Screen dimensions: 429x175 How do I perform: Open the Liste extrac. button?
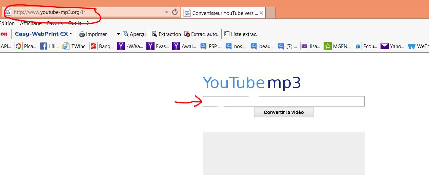coord(241,34)
